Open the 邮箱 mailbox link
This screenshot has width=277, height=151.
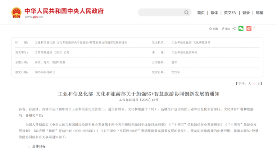[259, 13]
